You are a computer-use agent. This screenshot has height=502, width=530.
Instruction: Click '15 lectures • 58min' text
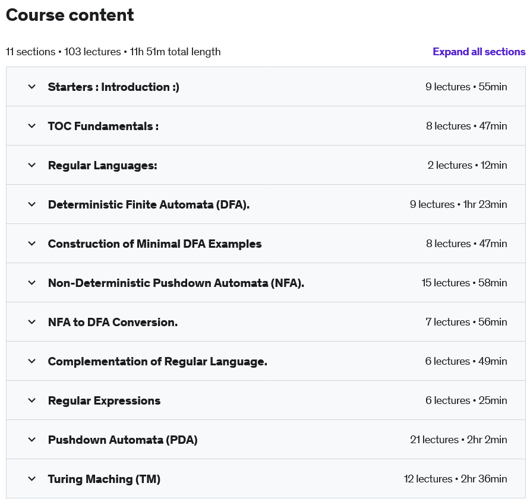464,283
